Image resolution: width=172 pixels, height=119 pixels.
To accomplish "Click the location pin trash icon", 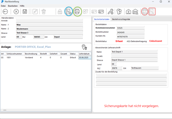I will point(84,47).
